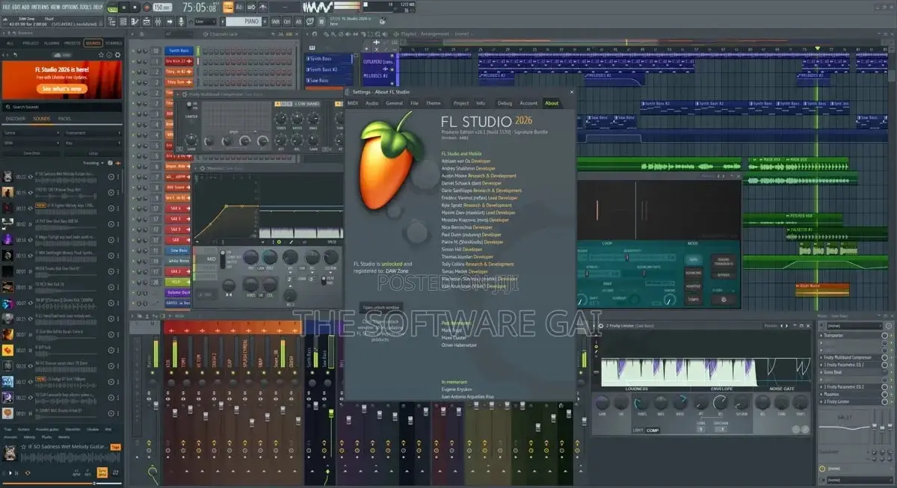The width and height of the screenshot is (897, 488).
Task: Click the Ctrl toolbar button
Action: [x=286, y=22]
